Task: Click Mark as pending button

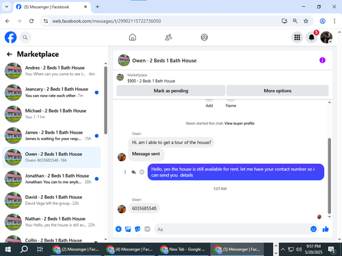Action: point(171,91)
